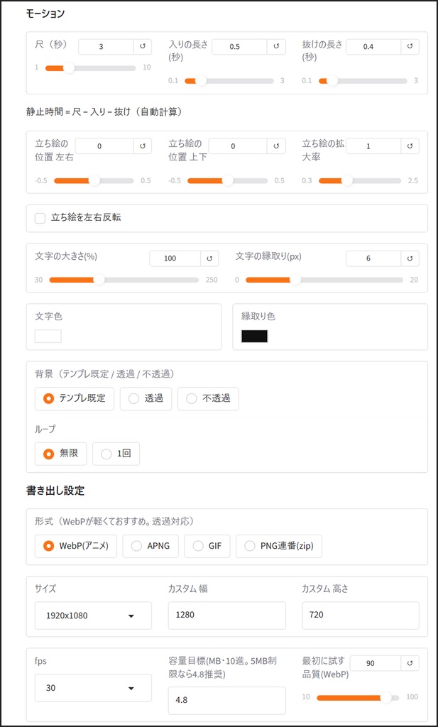Screen dimensions: 438x727
Task: Reset the 立ち絵の位置 上下 value
Action: (276, 146)
